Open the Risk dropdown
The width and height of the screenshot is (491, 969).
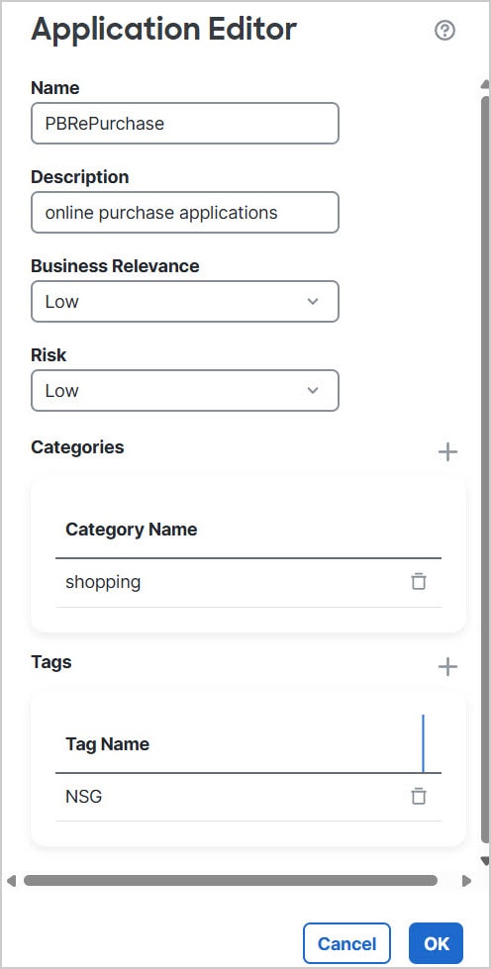pos(185,391)
